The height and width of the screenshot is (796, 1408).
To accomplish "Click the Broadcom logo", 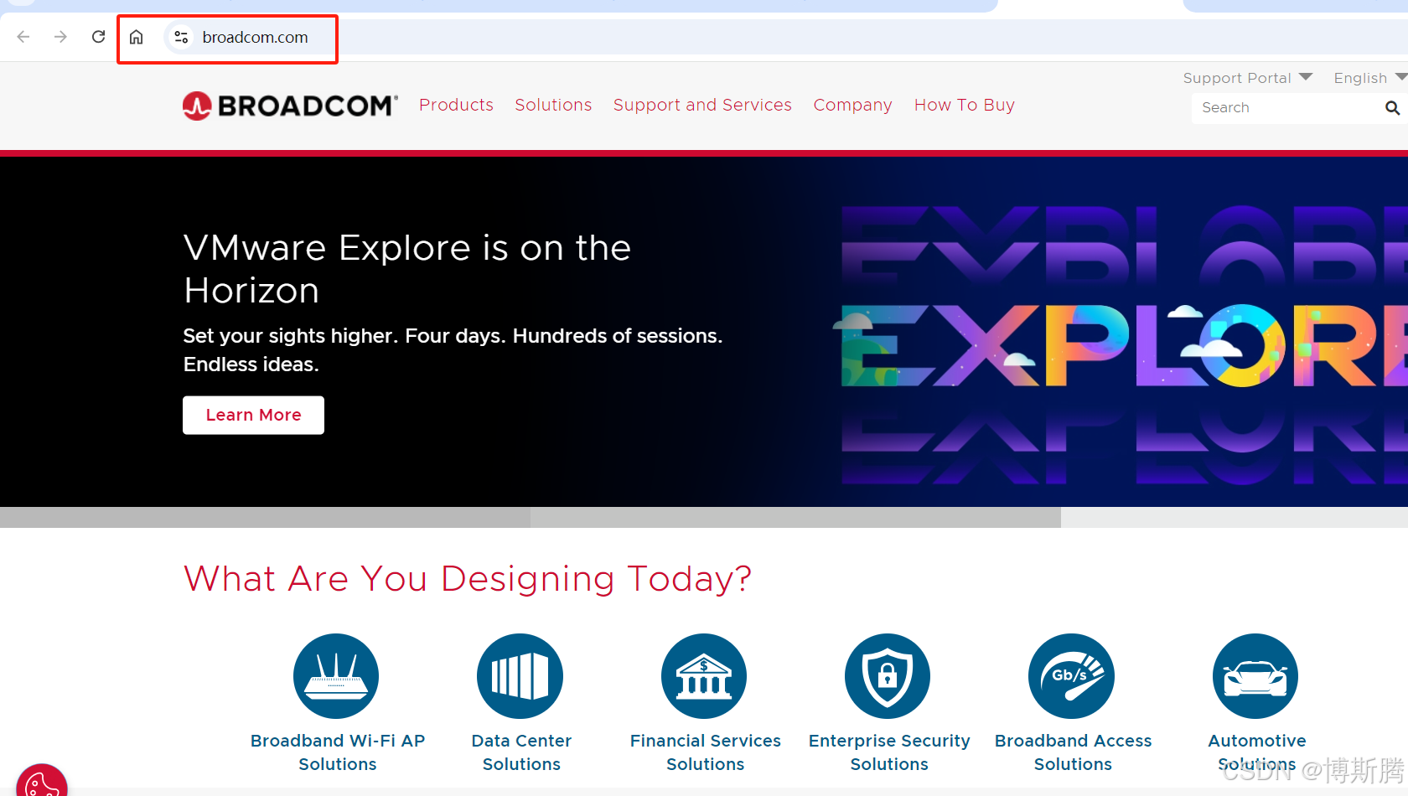I will 289,106.
